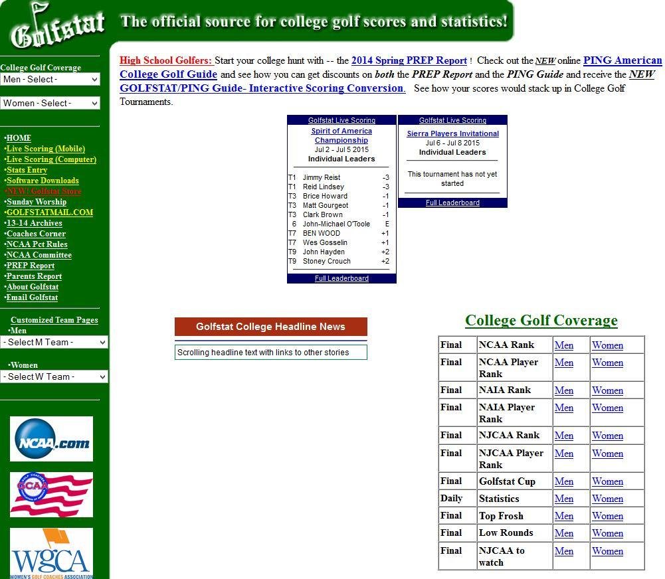Navigate to HOME in the sidebar
665x579 pixels.
pyautogui.click(x=19, y=138)
